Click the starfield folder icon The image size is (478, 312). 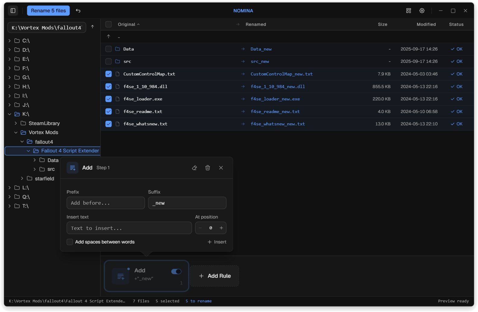pos(30,179)
